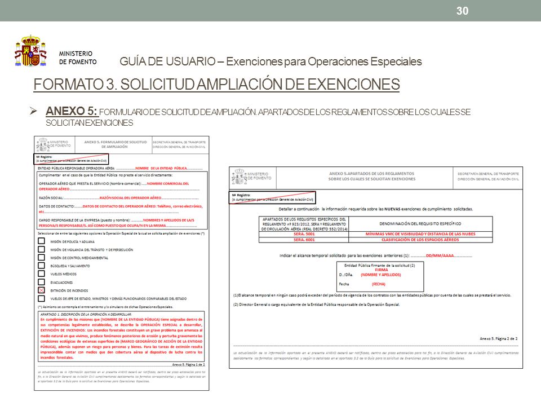Screen dimensions: 541x406
Task: Click the MINISTERIO DE FOMENTO text
Action: point(78,58)
